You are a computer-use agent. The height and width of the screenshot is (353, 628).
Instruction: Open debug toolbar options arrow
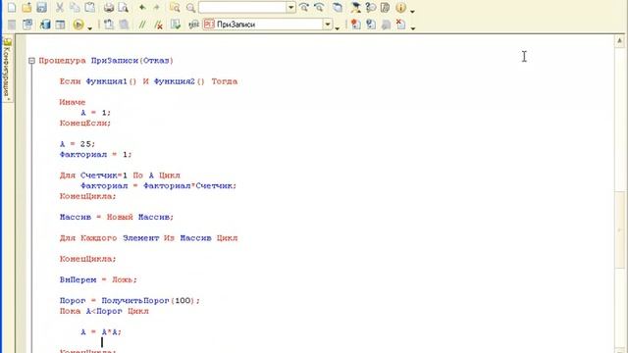(413, 27)
